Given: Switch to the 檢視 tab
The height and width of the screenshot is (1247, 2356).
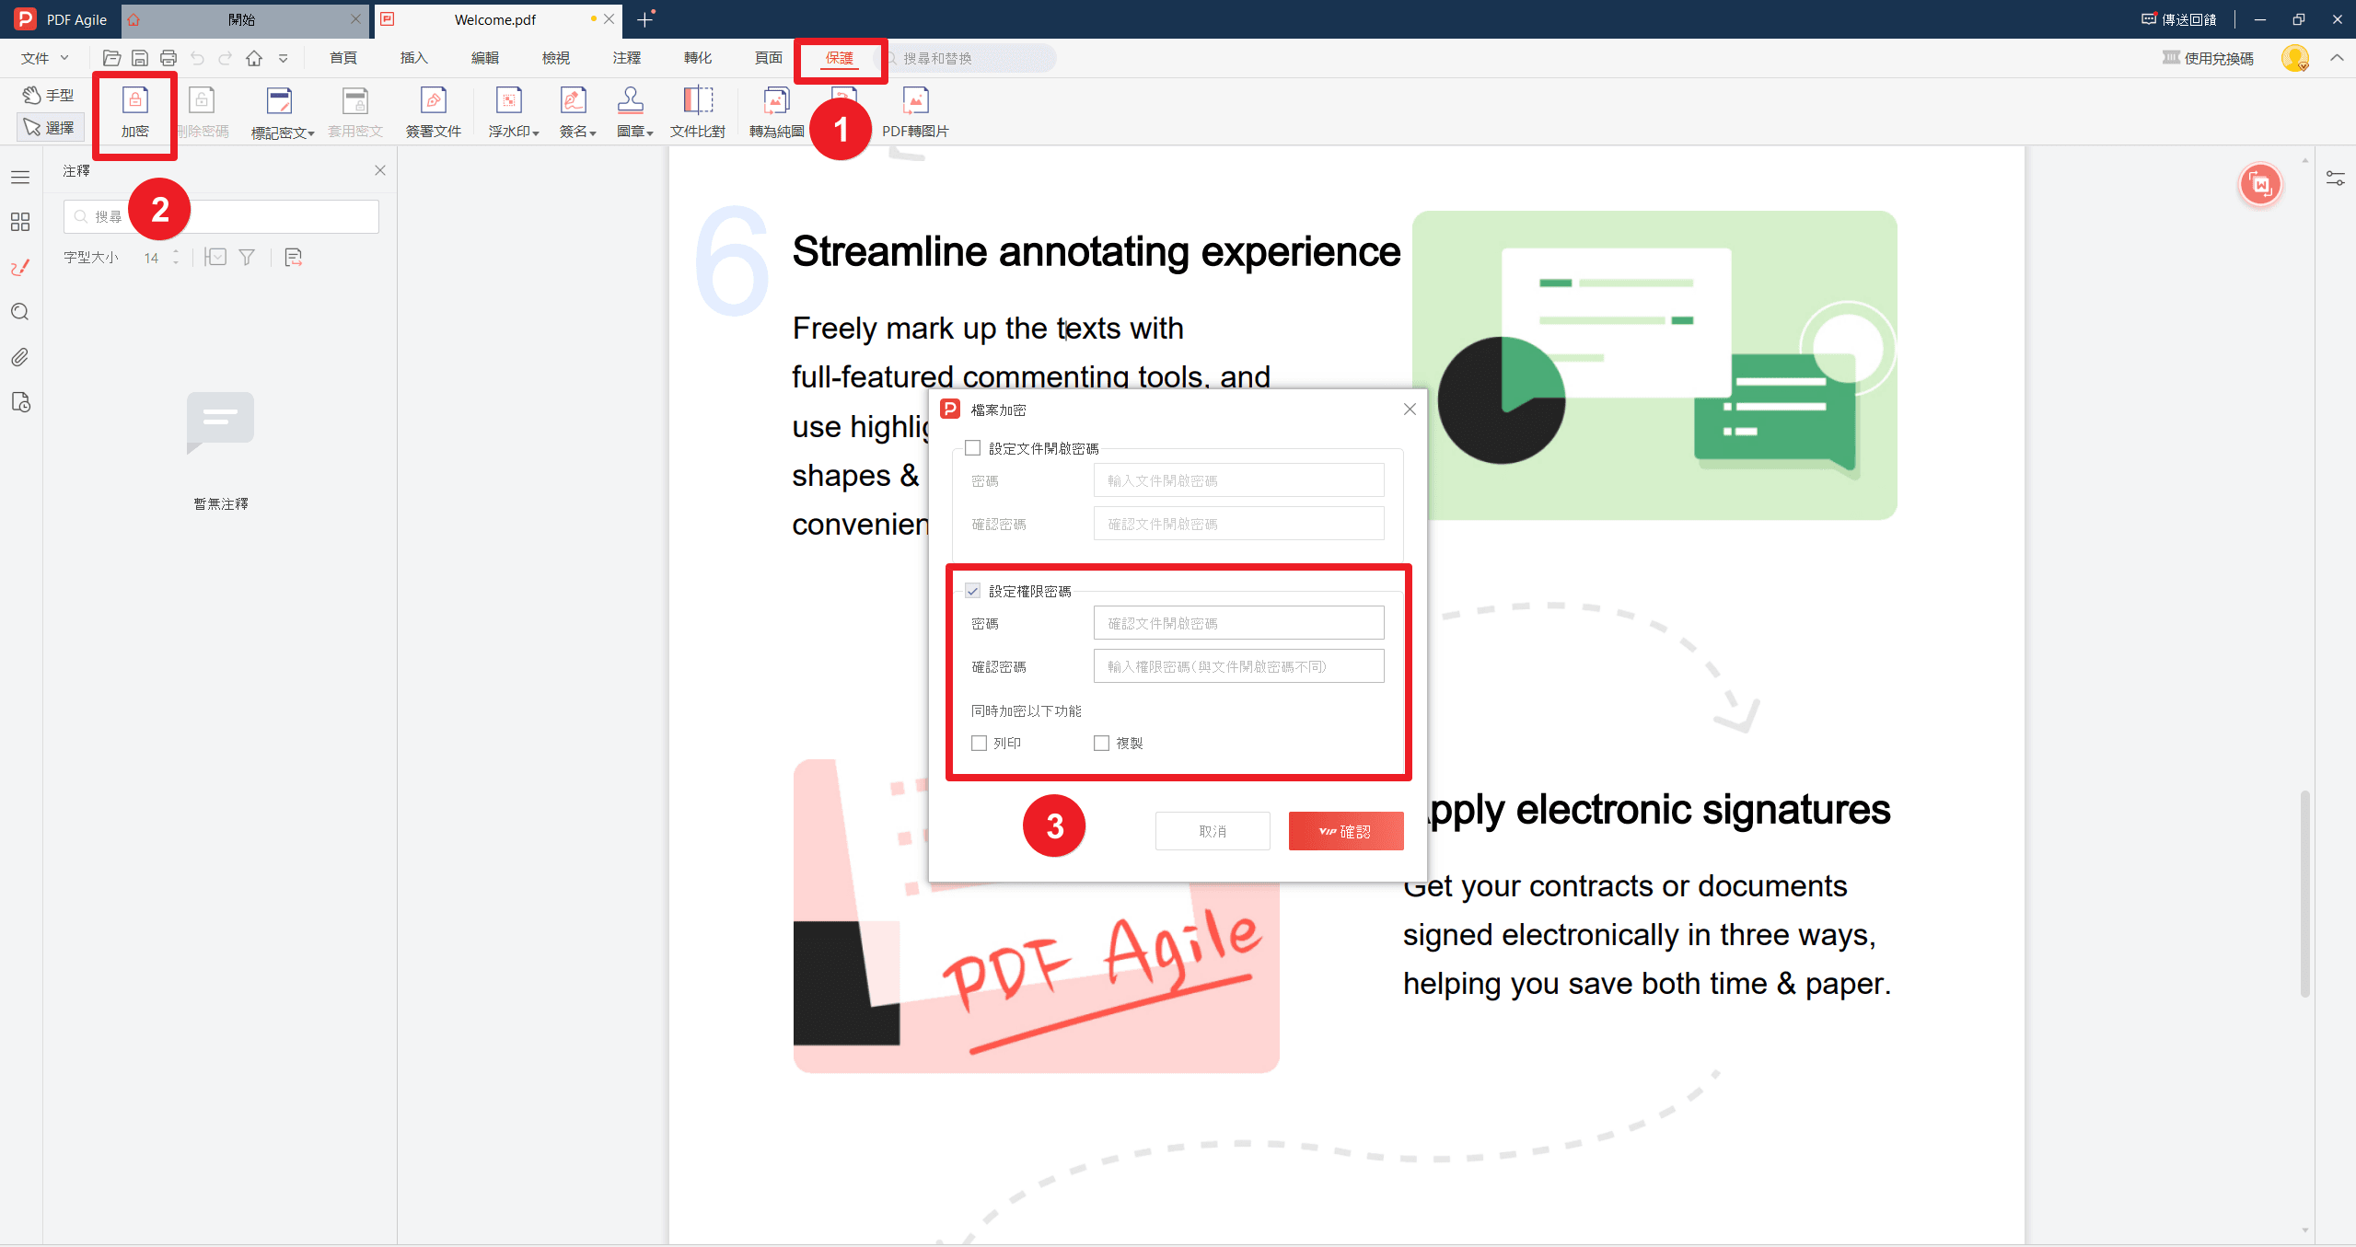Looking at the screenshot, I should tap(556, 58).
